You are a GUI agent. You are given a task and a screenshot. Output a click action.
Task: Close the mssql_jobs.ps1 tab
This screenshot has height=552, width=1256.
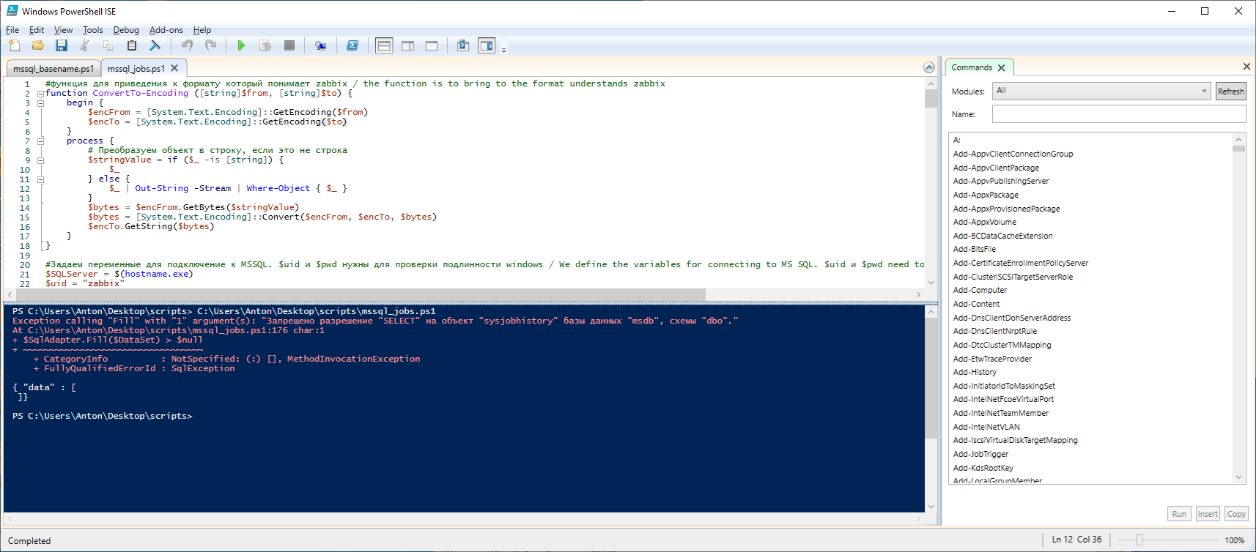click(174, 68)
